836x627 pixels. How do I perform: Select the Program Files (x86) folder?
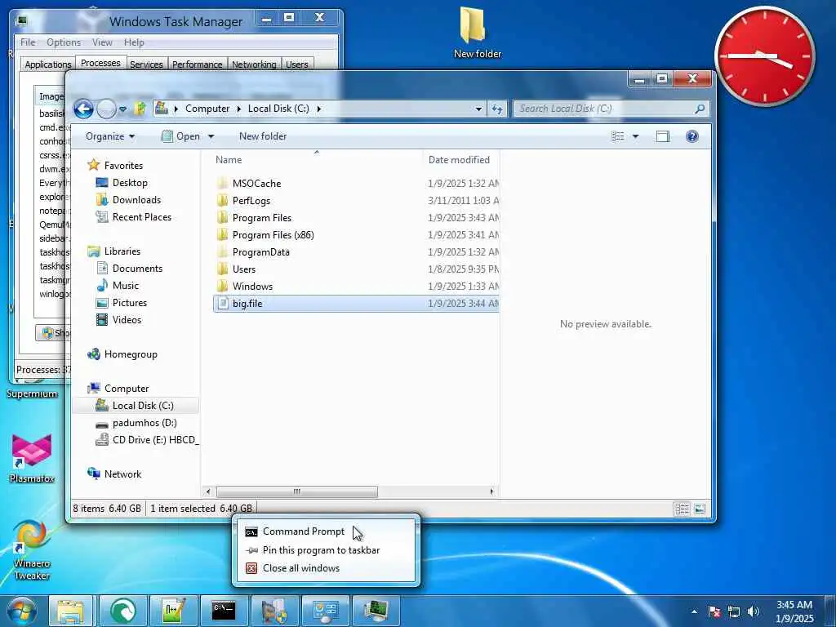pyautogui.click(x=356, y=234)
